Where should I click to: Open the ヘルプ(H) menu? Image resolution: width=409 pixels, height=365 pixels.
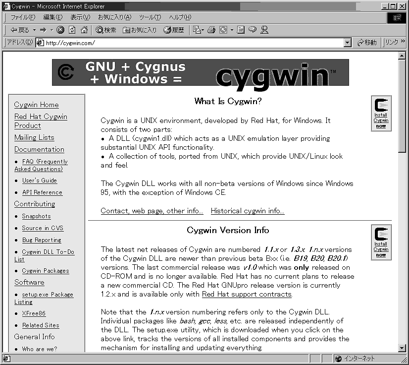(180, 17)
